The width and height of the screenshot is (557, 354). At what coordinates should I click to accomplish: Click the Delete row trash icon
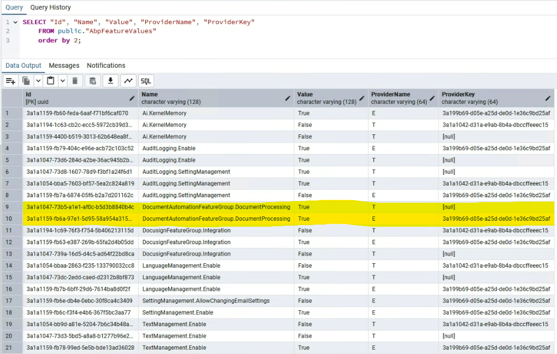click(75, 81)
